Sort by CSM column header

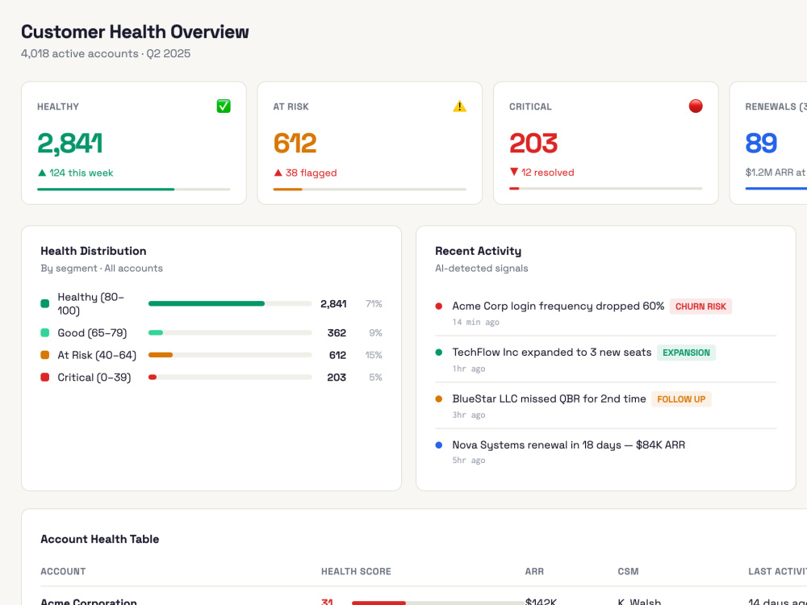628,572
